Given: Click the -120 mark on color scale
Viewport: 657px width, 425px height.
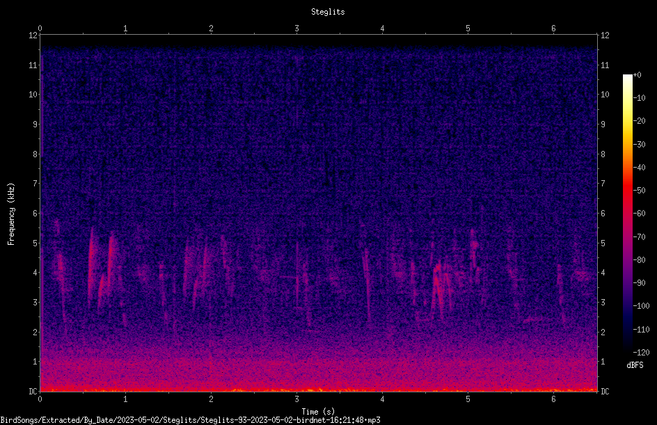Looking at the screenshot, I should click(641, 352).
